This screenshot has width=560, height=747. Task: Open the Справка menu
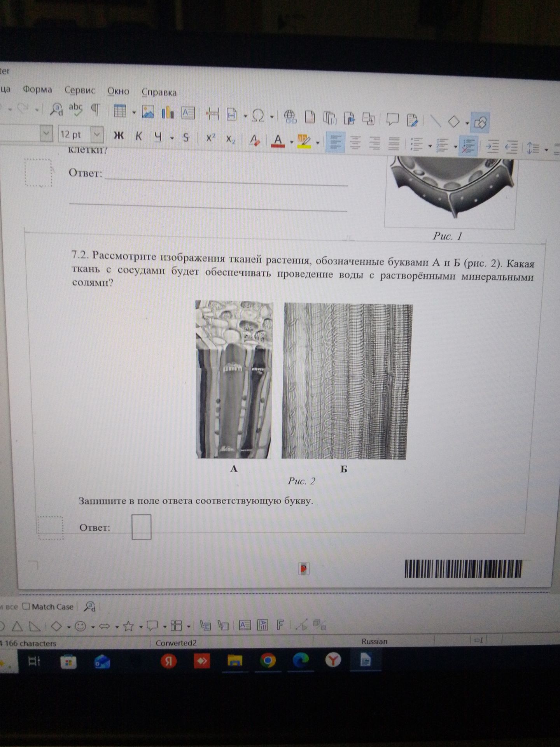pos(159,92)
